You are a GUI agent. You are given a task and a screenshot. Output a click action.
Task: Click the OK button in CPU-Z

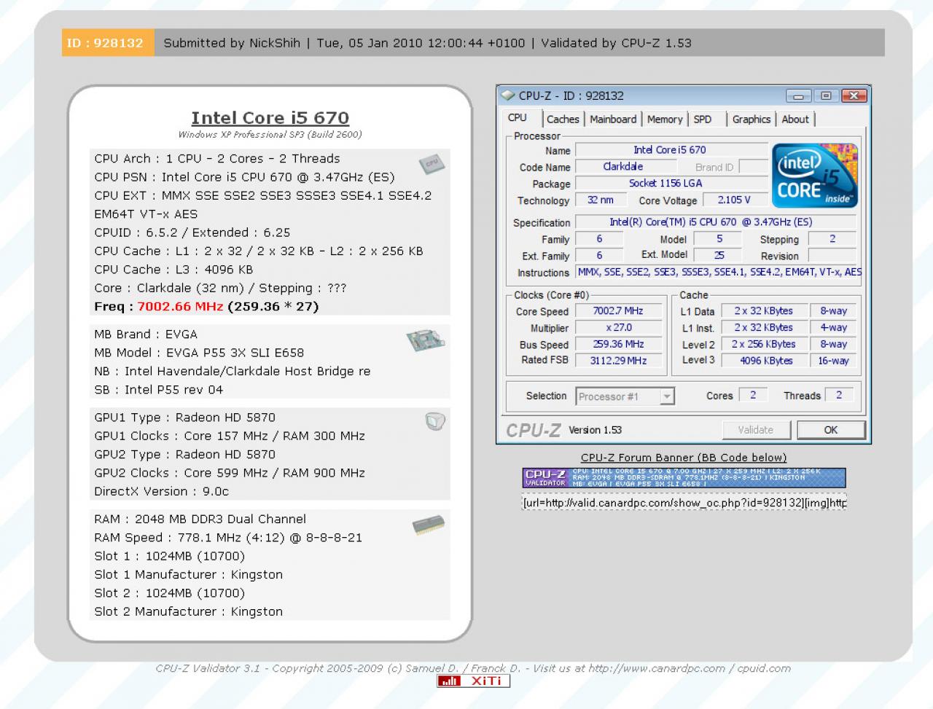click(x=831, y=430)
